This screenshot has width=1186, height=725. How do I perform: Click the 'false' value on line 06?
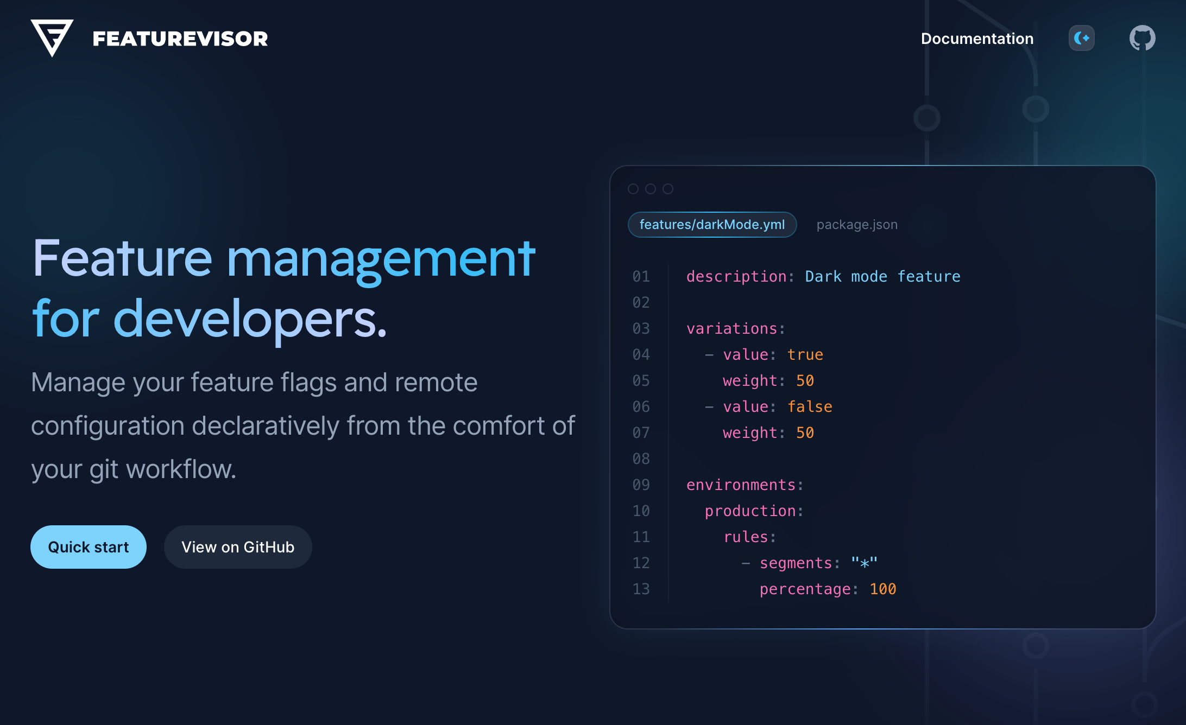click(810, 407)
